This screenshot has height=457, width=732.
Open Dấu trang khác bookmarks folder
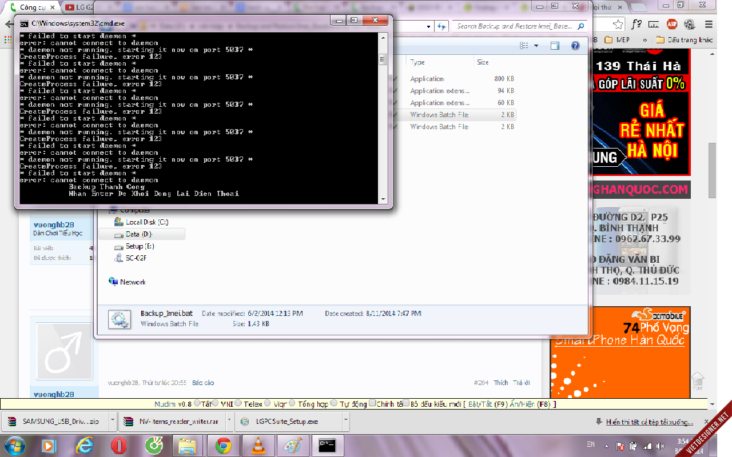(685, 40)
